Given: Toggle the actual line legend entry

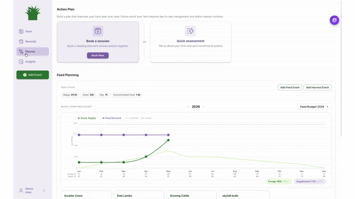Looking at the screenshot, I should coord(146,118).
